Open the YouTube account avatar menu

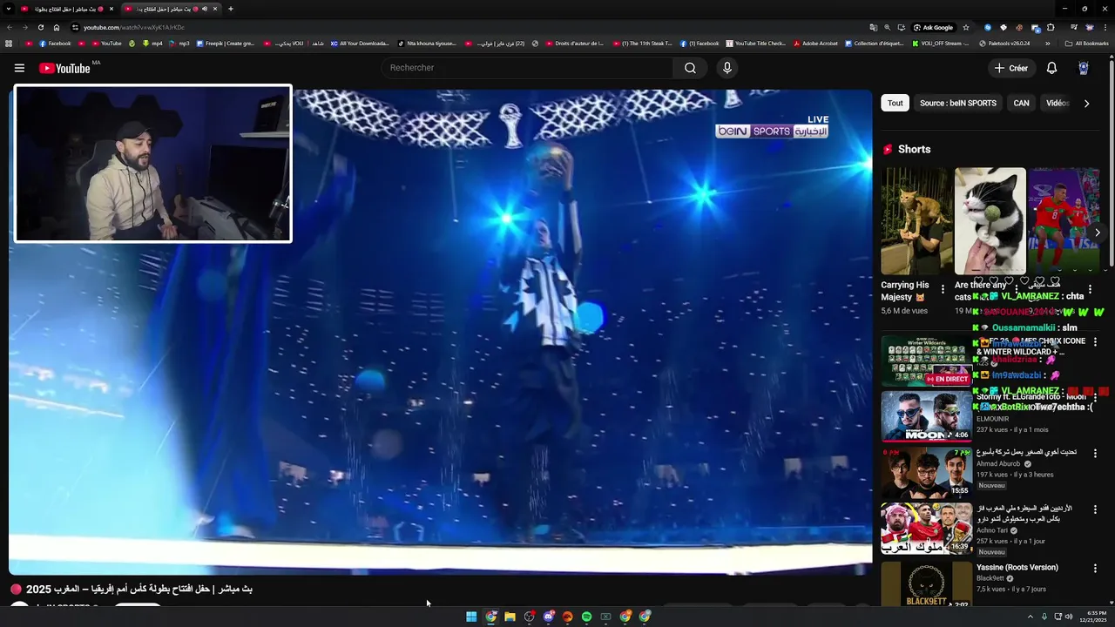coord(1084,68)
